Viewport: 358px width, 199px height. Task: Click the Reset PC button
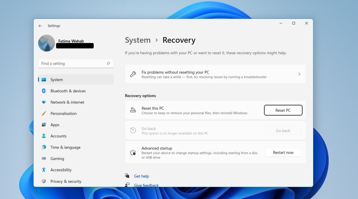(x=283, y=110)
